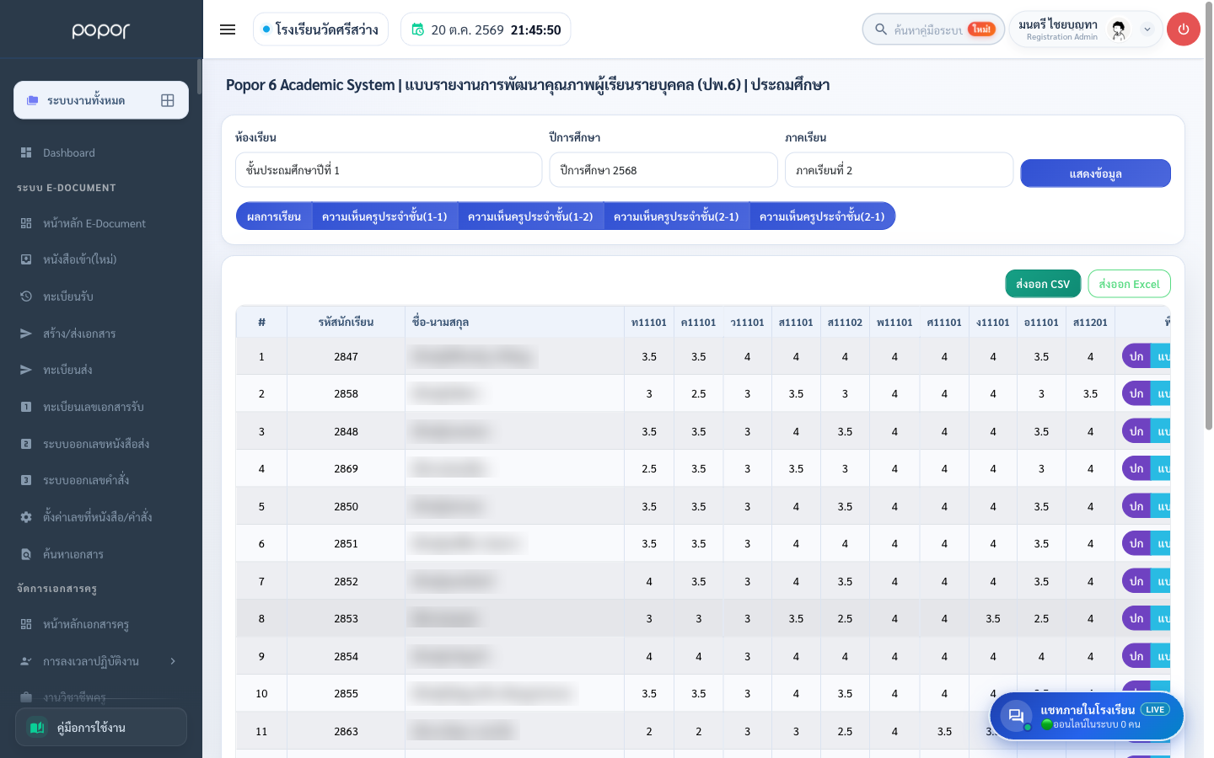Screen dimensions: 1214x758
Task: Open คู่มือการใช้งาน manual button
Action: [101, 727]
